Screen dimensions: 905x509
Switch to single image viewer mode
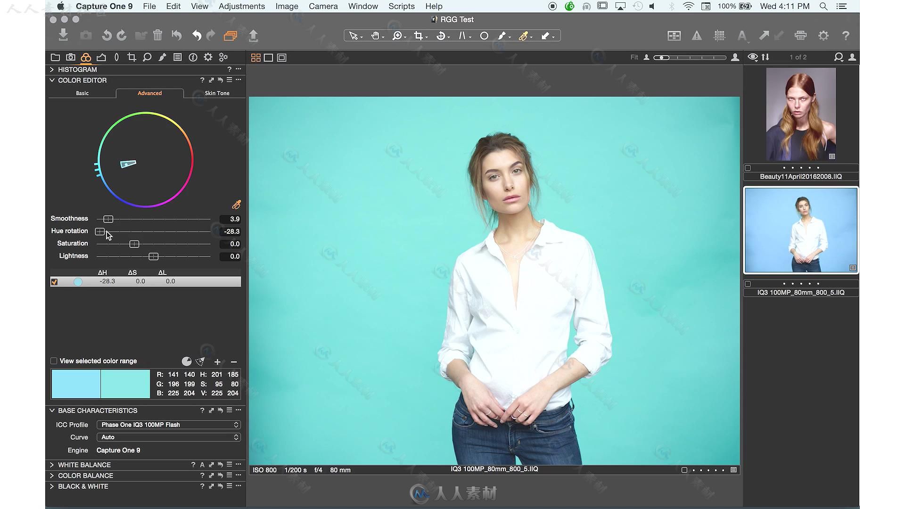pyautogui.click(x=269, y=57)
